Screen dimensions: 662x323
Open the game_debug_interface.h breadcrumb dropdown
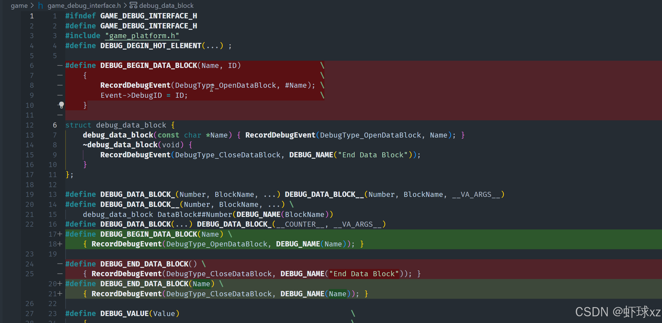(x=84, y=5)
